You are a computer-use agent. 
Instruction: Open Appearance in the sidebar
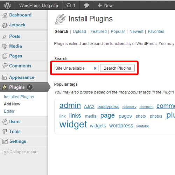pyautogui.click(x=22, y=77)
